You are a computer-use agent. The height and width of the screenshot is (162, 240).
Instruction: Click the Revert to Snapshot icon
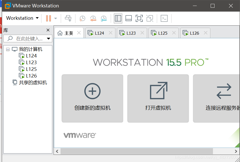point(93,18)
